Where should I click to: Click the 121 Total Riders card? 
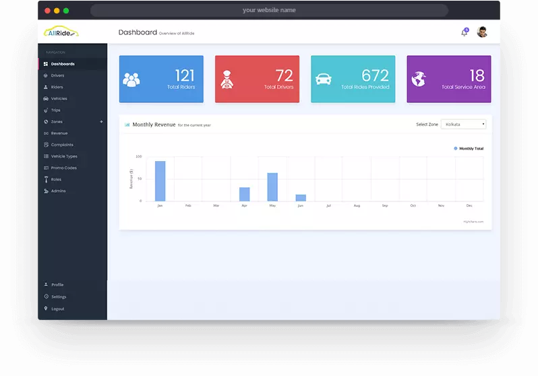coord(161,79)
